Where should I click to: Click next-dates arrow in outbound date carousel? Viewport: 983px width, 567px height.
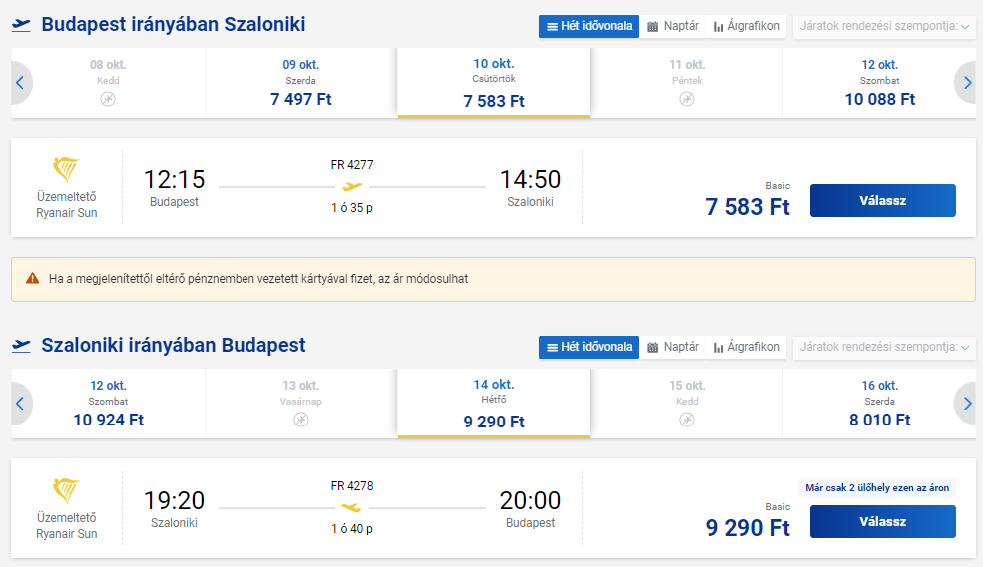tap(966, 83)
